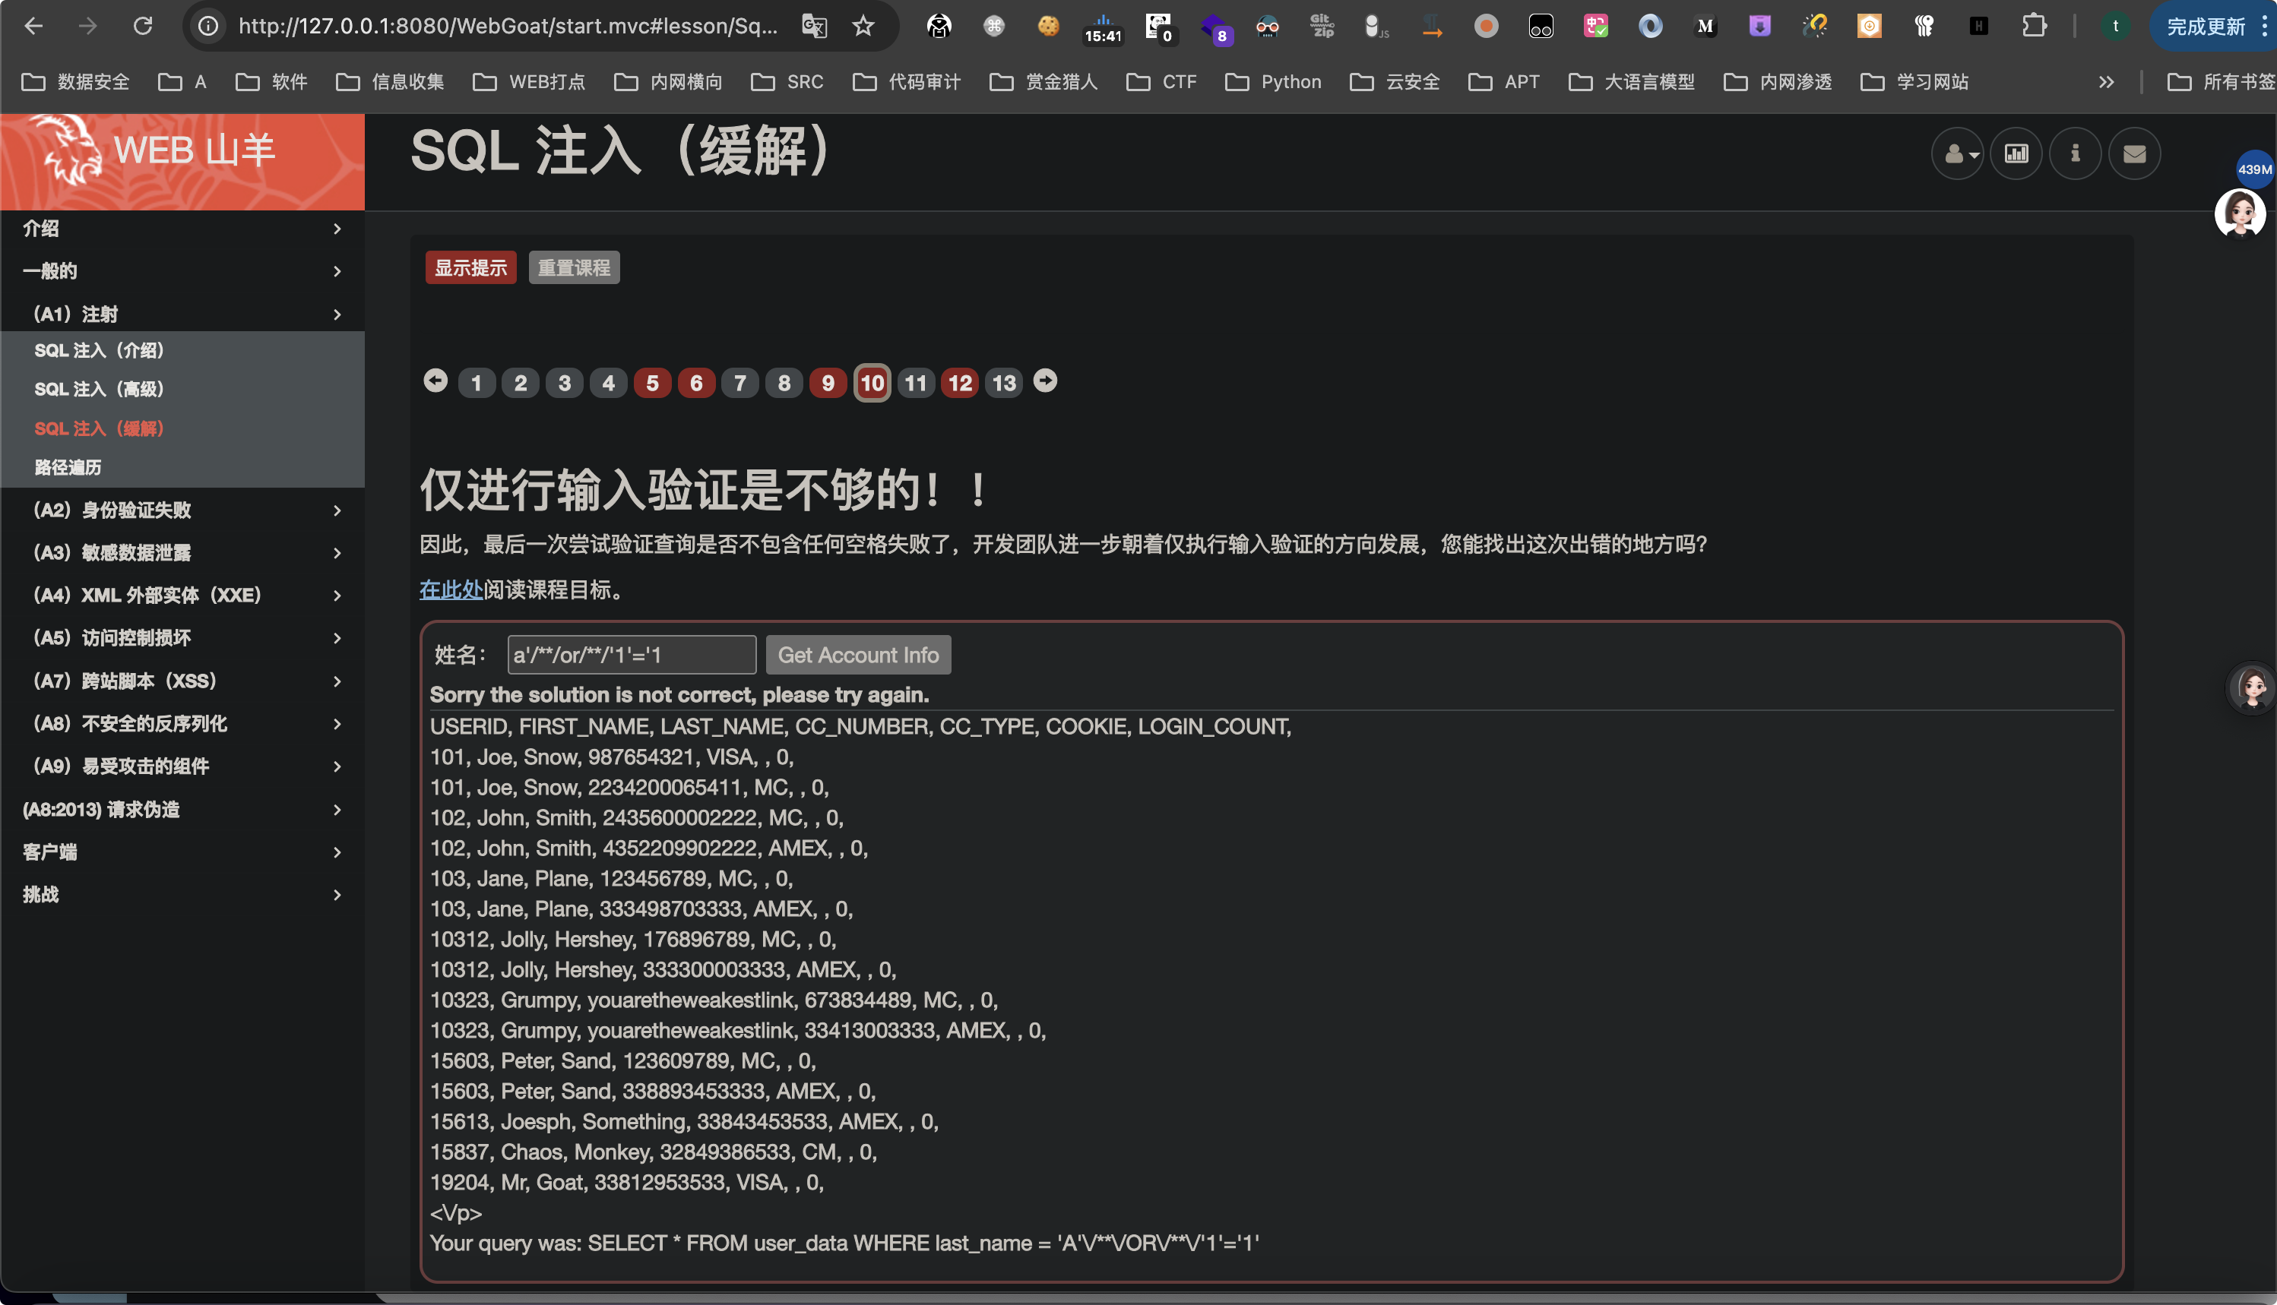Expand (A4) XML 外部实体 (XXE) section
2277x1305 pixels.
tap(182, 595)
